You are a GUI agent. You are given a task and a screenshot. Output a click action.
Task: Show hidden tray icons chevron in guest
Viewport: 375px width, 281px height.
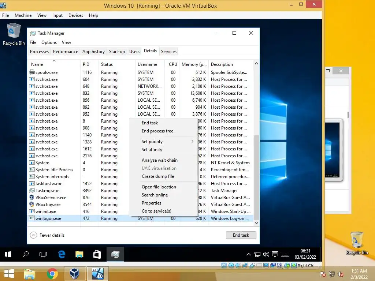pyautogui.click(x=249, y=254)
